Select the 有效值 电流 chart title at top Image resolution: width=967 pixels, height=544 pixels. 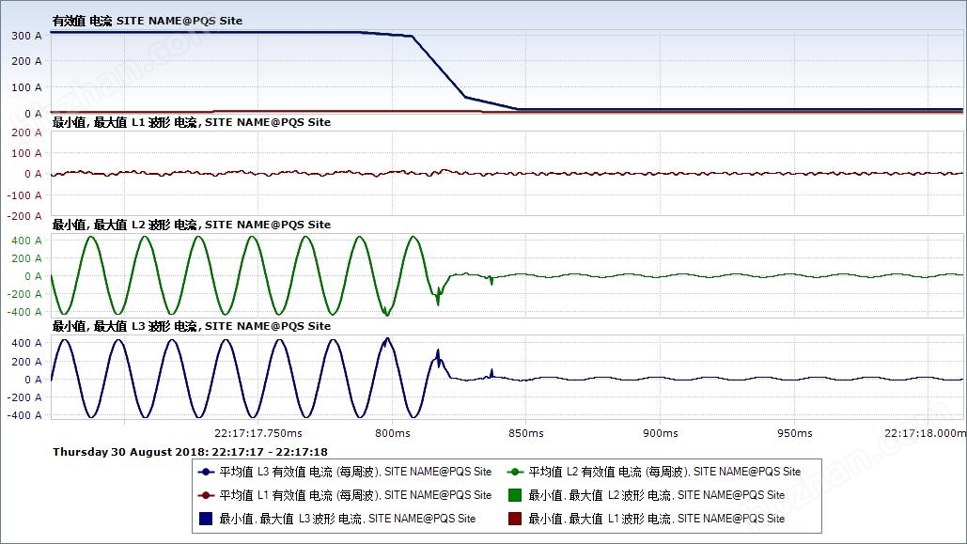click(147, 21)
